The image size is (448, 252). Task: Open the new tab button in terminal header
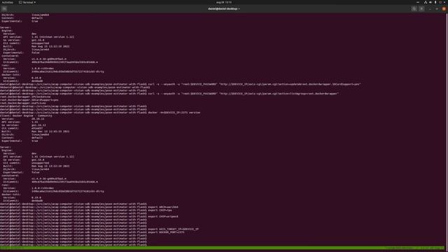(x=4, y=9)
